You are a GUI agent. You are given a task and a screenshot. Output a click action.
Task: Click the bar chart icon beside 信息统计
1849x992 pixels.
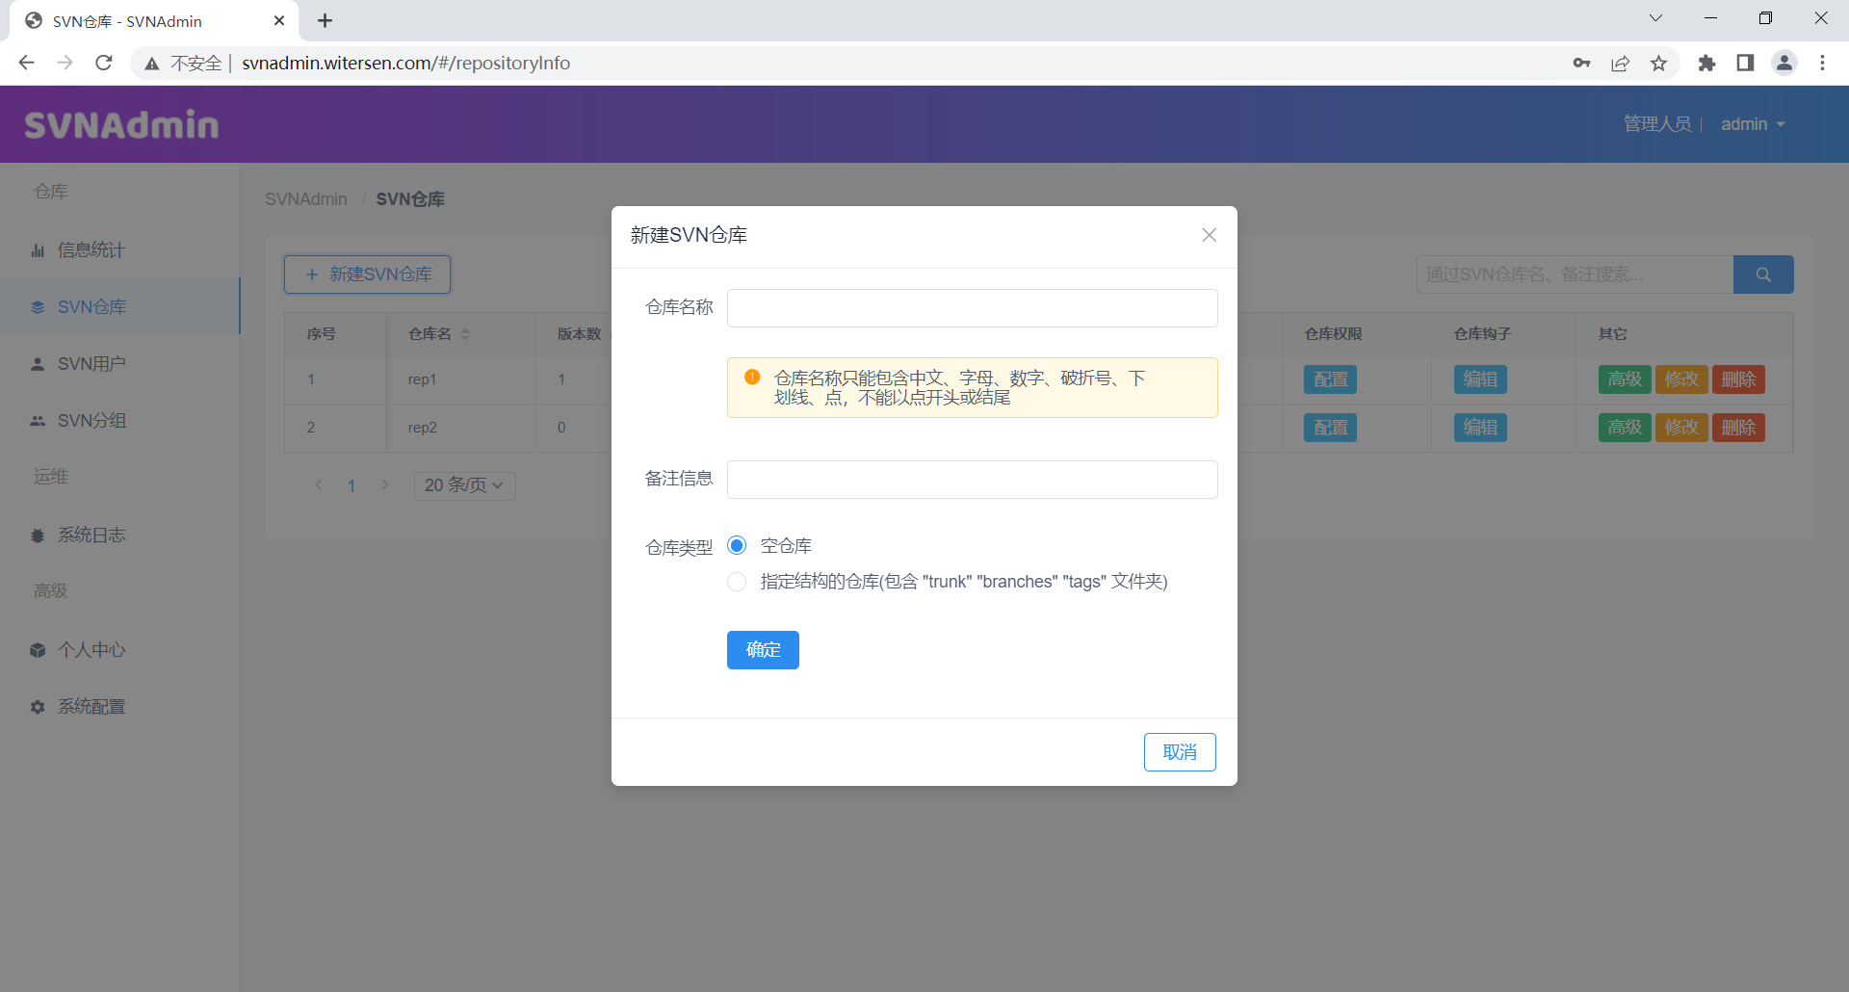(38, 250)
